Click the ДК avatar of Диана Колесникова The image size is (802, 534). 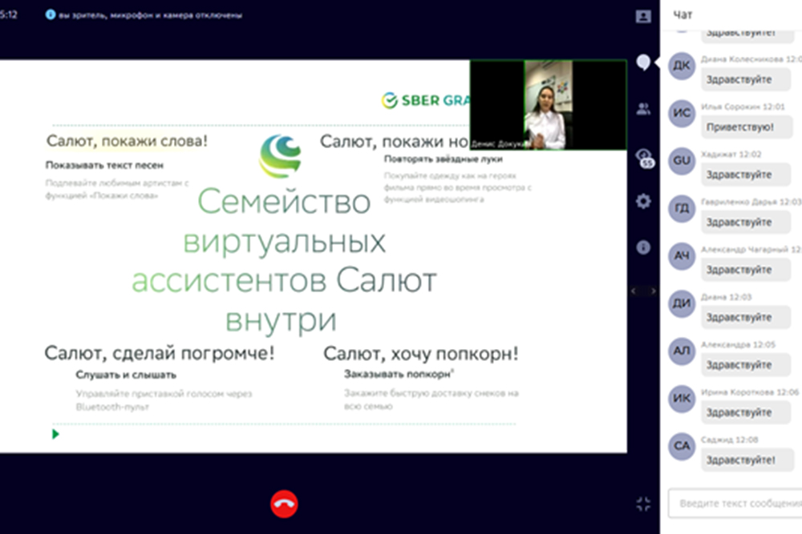pyautogui.click(x=682, y=66)
